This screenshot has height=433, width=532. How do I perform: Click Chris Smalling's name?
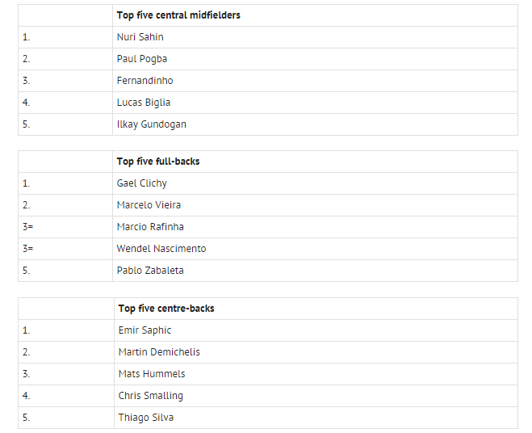point(150,396)
